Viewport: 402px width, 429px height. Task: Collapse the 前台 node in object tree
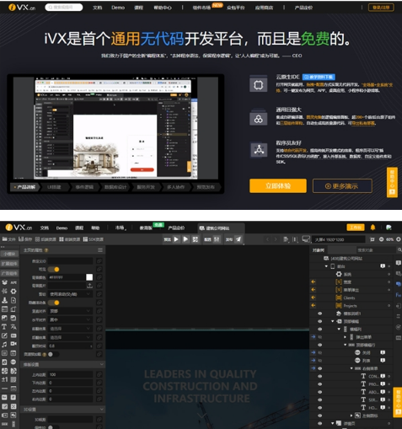pyautogui.click(x=326, y=266)
